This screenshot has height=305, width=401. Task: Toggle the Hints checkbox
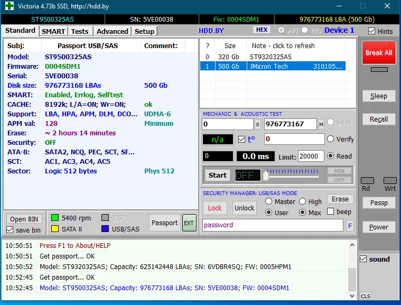click(x=372, y=31)
